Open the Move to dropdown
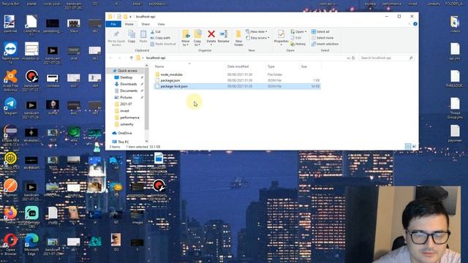468x263 pixels. click(185, 38)
